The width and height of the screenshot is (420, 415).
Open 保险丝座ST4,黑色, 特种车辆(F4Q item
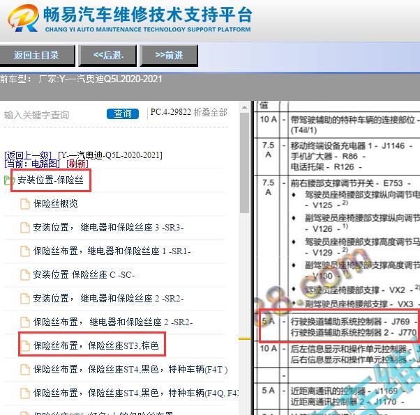[136, 393]
